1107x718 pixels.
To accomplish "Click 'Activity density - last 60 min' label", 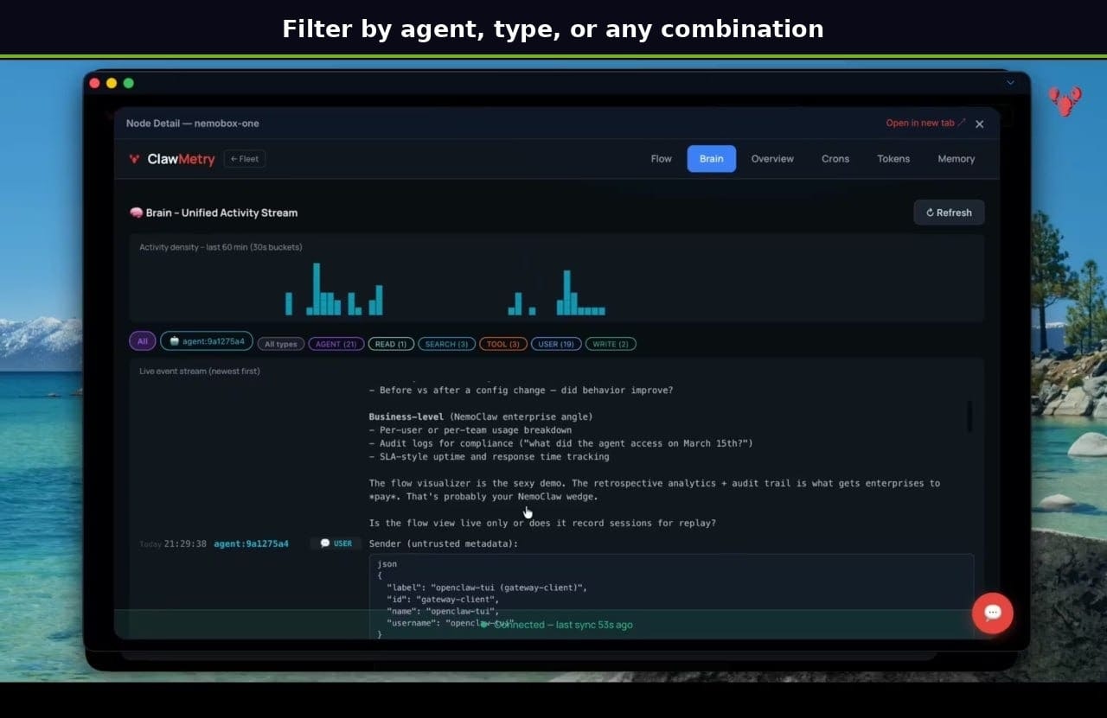I will (x=221, y=247).
